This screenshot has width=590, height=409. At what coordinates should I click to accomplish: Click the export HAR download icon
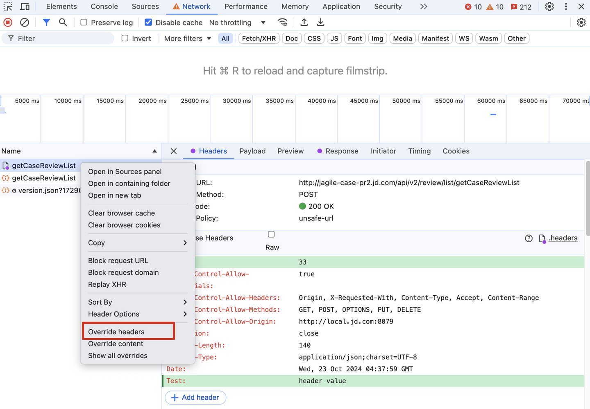[321, 22]
